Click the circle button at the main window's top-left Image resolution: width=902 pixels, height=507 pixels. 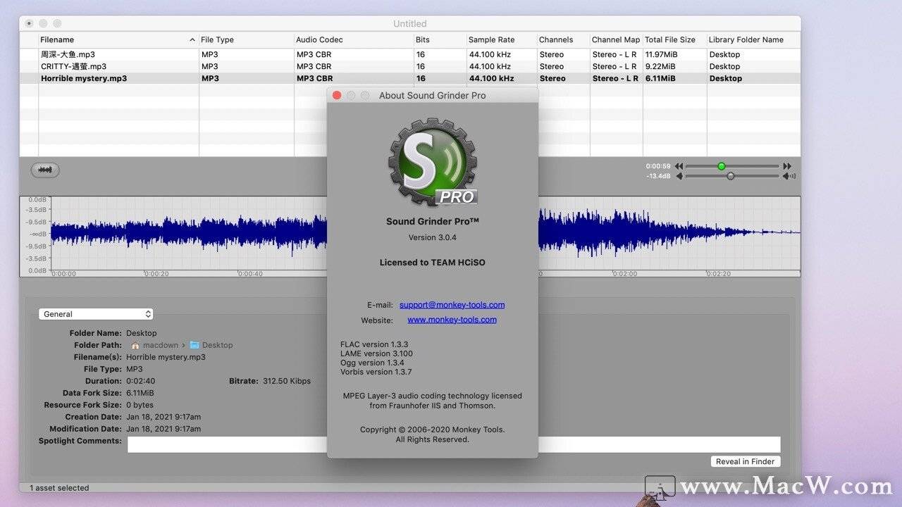coord(29,23)
